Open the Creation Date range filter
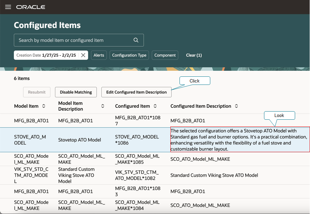This screenshot has height=214, width=310. (46, 55)
